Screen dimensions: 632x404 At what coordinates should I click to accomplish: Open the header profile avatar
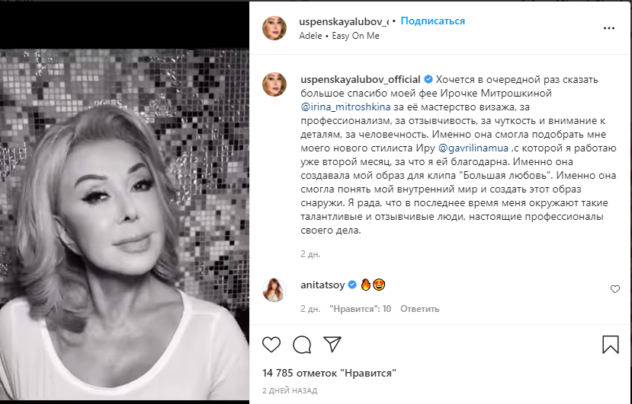pos(274,28)
